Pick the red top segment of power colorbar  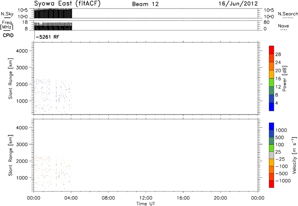pyautogui.click(x=272, y=50)
